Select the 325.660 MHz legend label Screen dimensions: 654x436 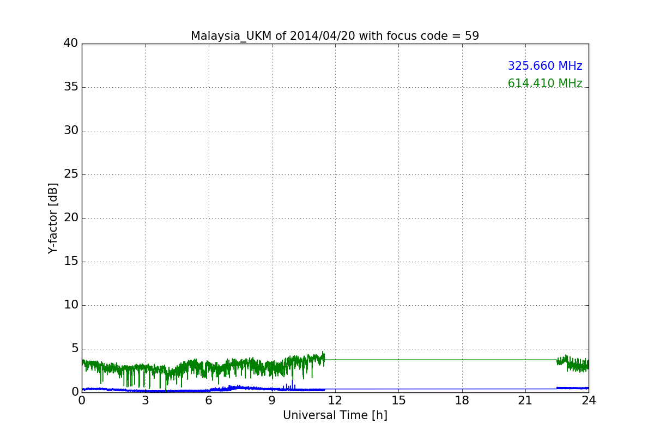(545, 66)
